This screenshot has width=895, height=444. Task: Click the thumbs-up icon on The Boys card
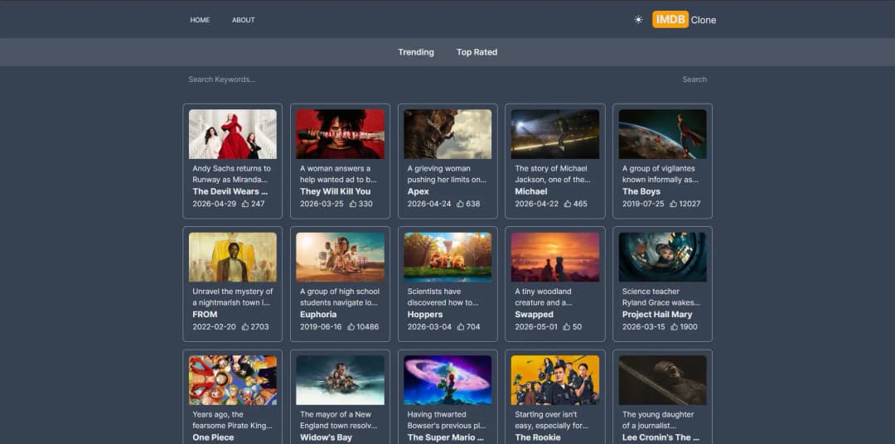674,204
